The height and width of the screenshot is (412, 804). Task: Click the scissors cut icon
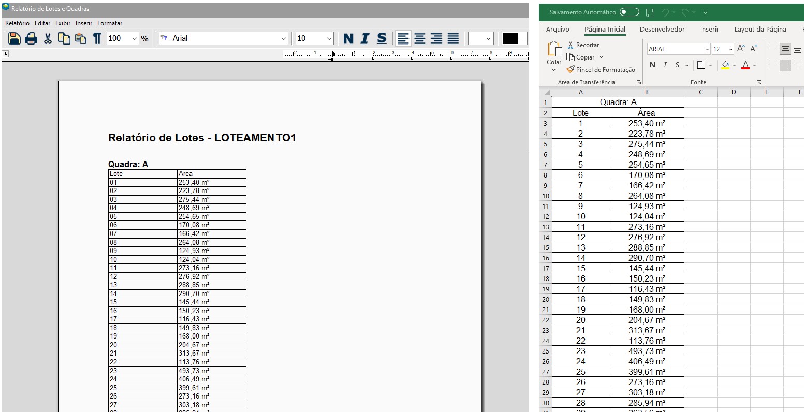tap(48, 38)
